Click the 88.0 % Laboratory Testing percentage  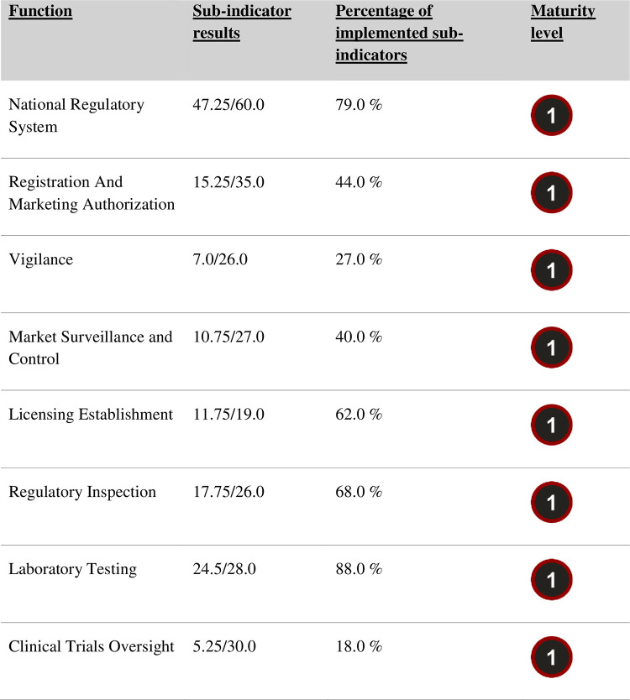359,569
